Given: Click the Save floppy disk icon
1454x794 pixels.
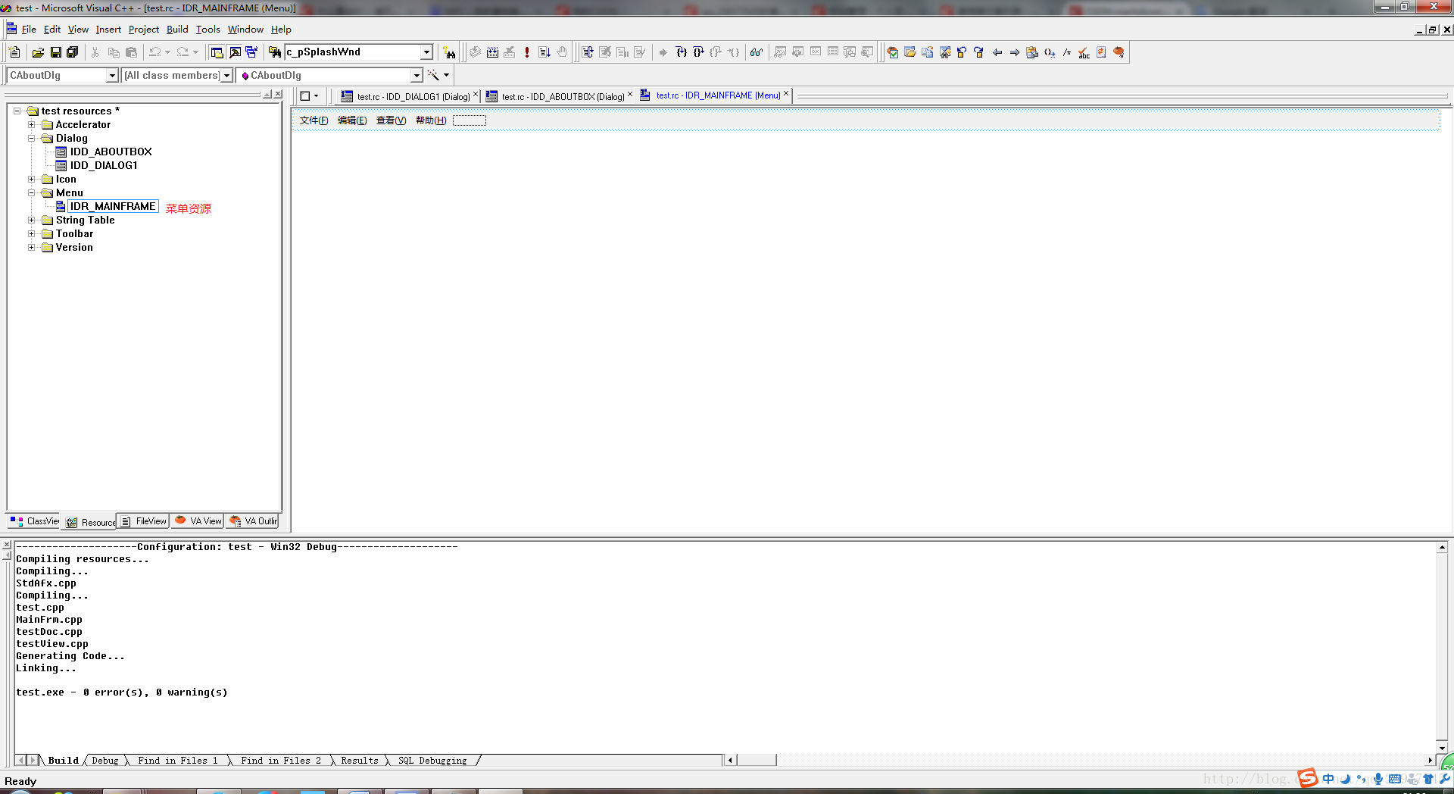Looking at the screenshot, I should (55, 52).
